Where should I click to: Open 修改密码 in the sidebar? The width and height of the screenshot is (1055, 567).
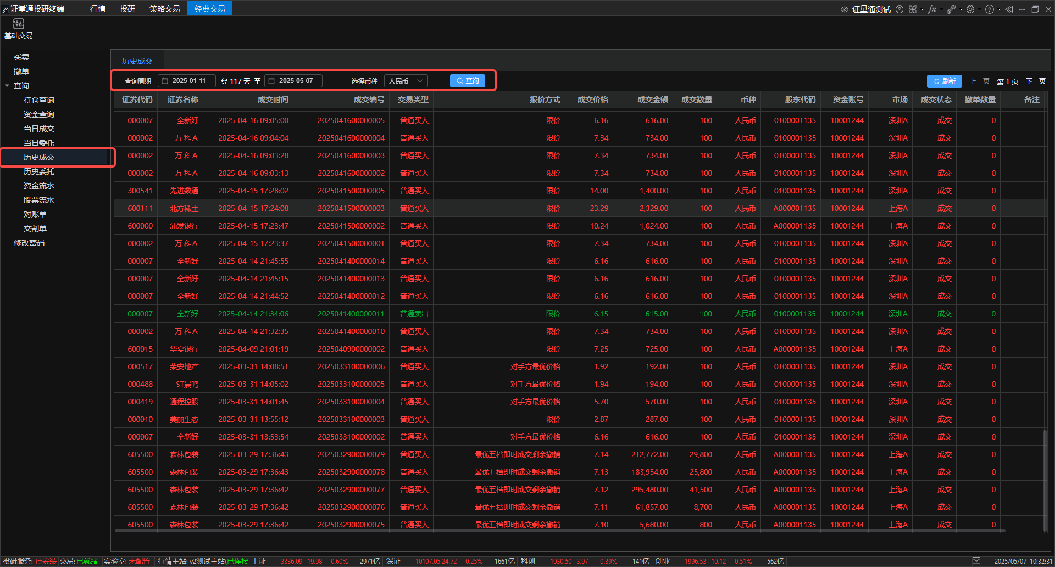[29, 243]
